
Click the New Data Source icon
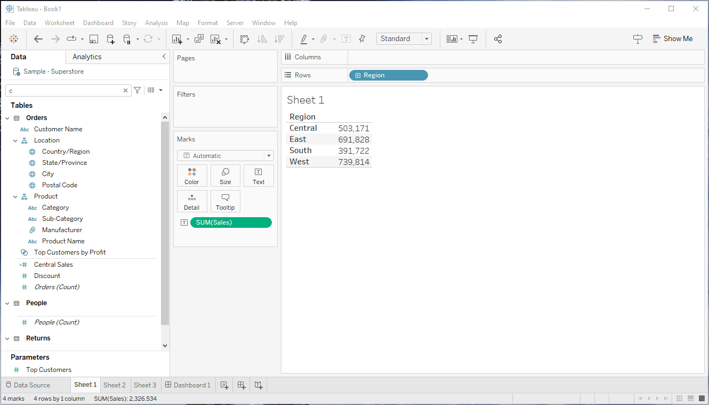pos(110,39)
